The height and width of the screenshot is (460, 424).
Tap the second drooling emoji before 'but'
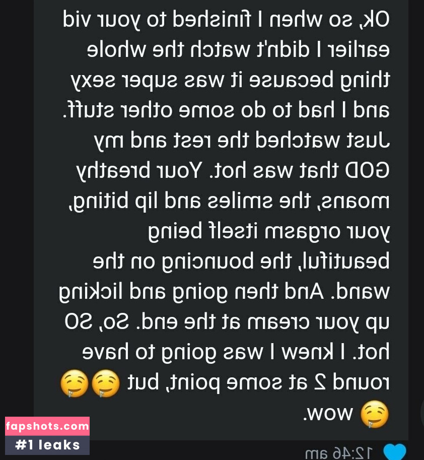pos(106,383)
